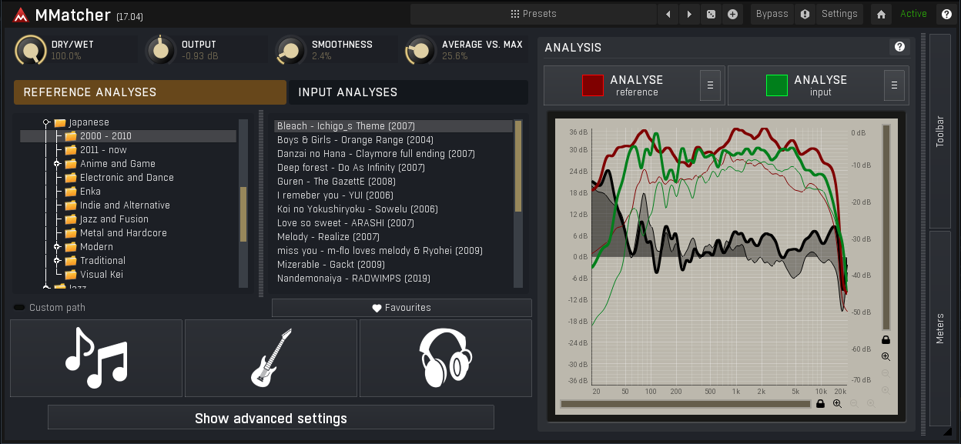Open the help question mark in top bar
Image resolution: width=961 pixels, height=444 pixels.
946,14
